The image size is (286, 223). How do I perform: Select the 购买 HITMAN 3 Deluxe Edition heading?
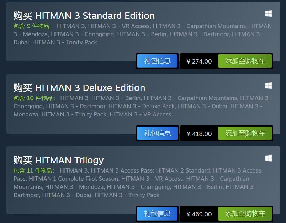pos(79,88)
